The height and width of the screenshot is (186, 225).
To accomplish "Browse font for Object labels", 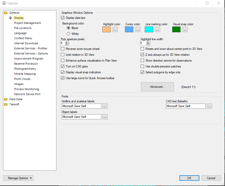I will coord(105,117).
